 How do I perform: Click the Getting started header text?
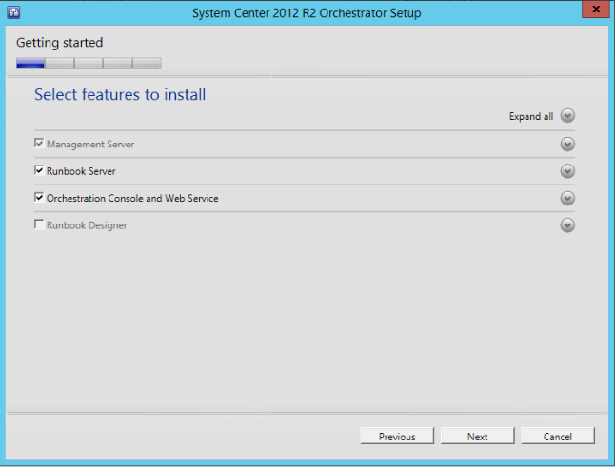pos(59,43)
